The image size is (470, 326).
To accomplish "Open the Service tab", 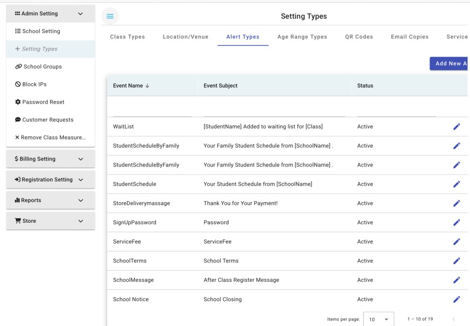I will coord(457,37).
